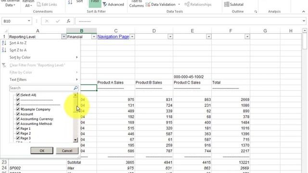The width and height of the screenshot is (308, 173).
Task: Click the Sort Z to A icon
Action: [x=4, y=50]
